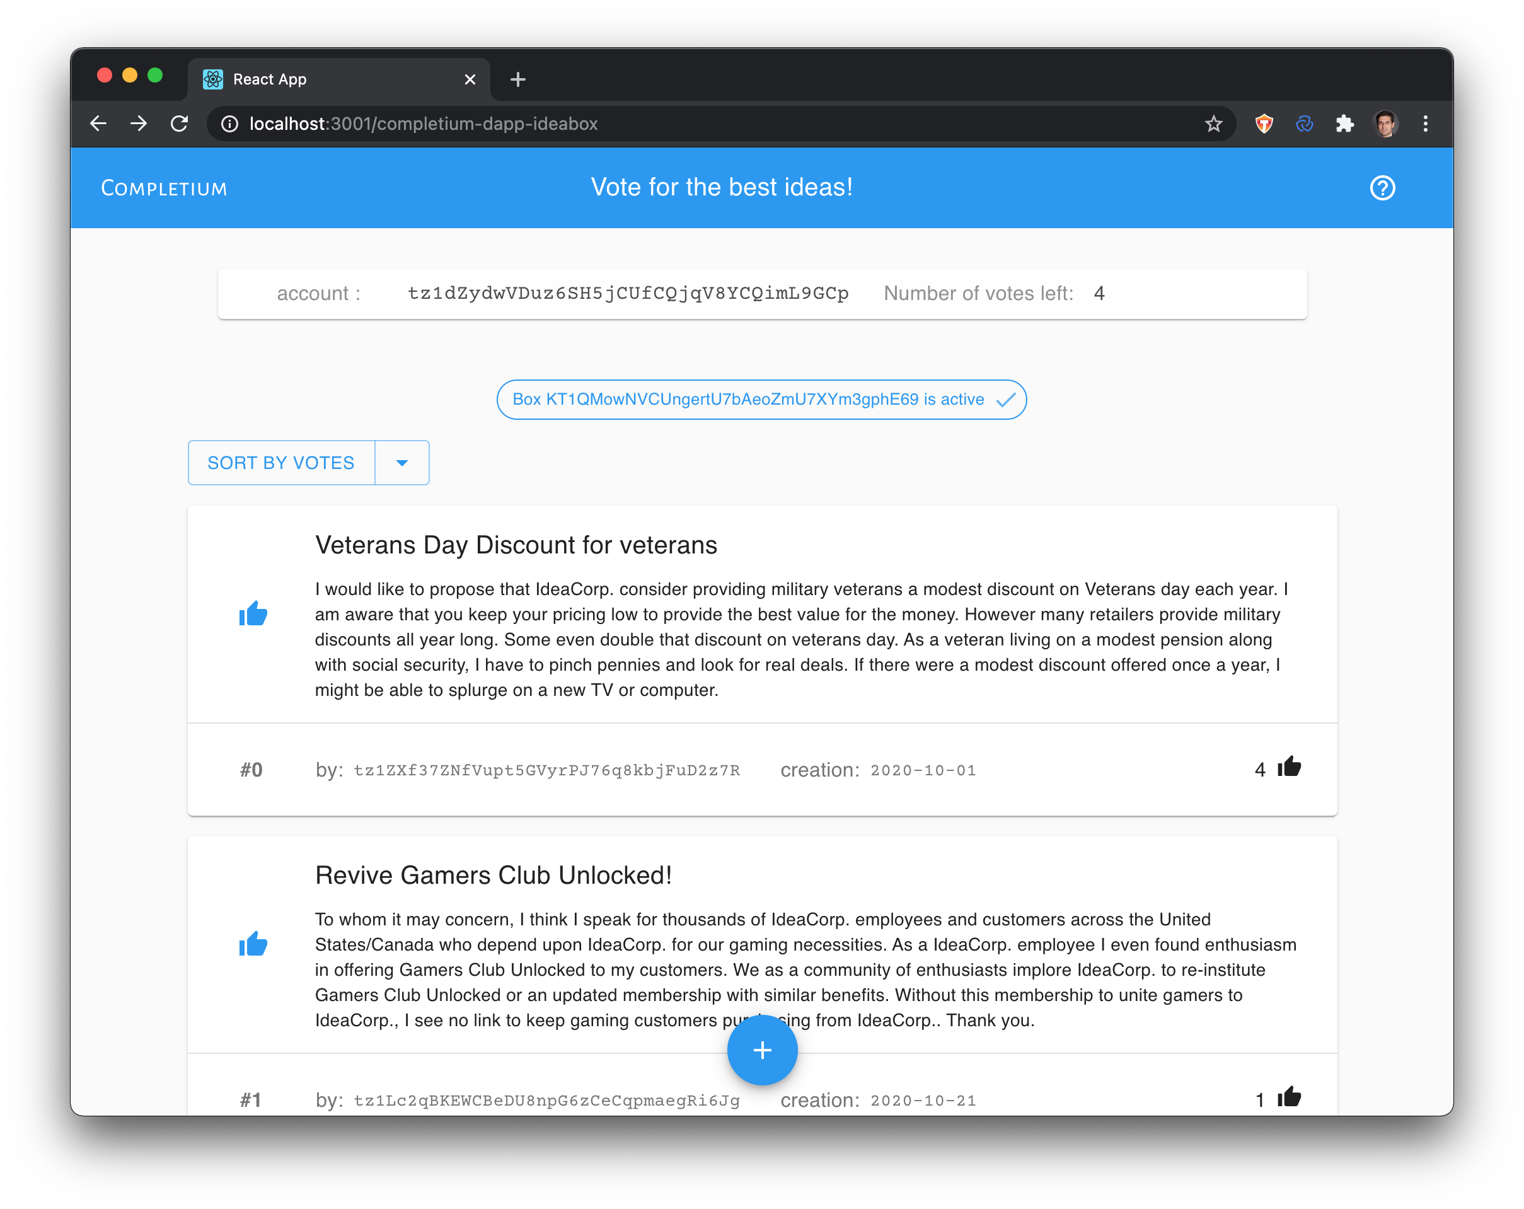Click the blue add new idea button
This screenshot has height=1209, width=1524.
(x=763, y=1051)
